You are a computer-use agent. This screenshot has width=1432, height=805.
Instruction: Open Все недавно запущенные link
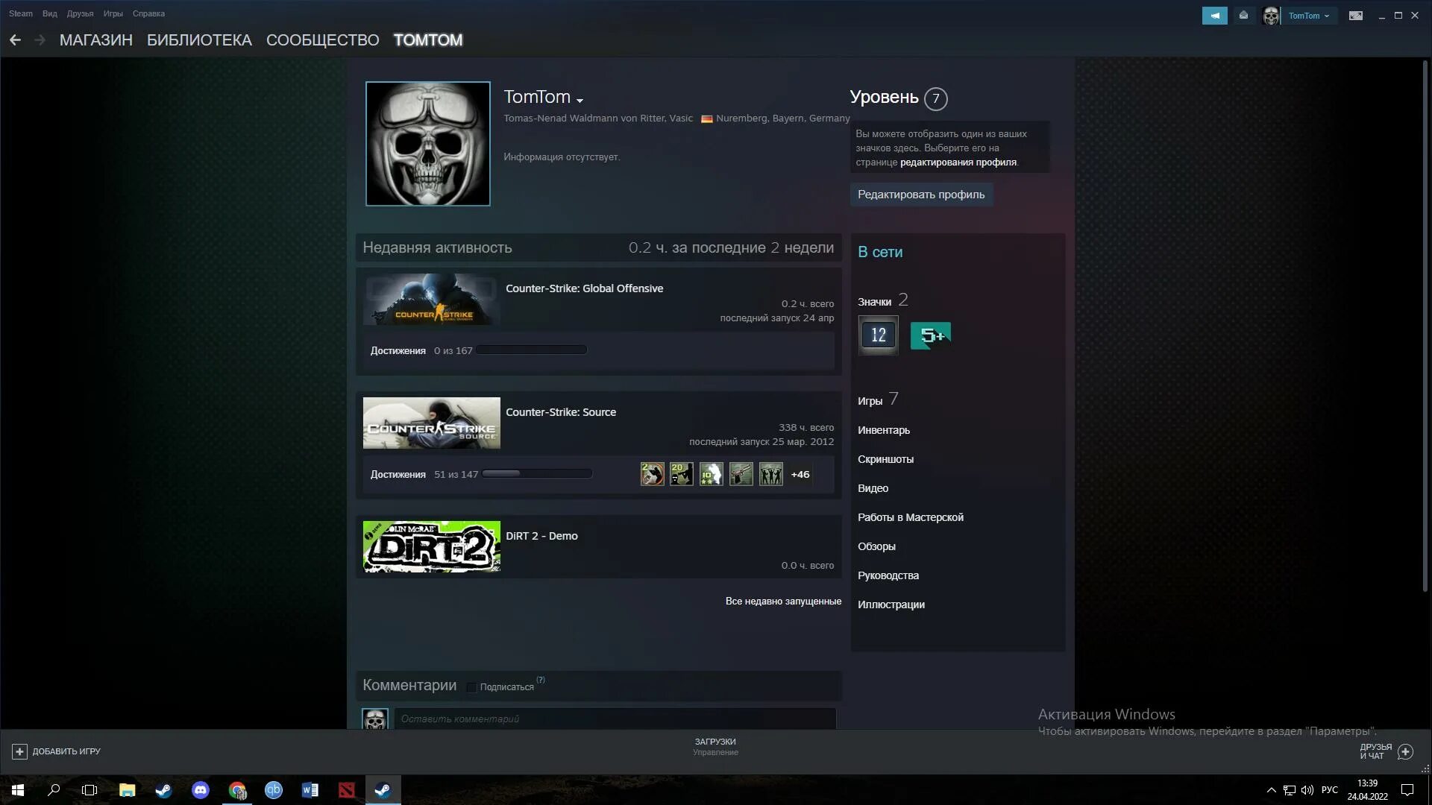pos(783,602)
